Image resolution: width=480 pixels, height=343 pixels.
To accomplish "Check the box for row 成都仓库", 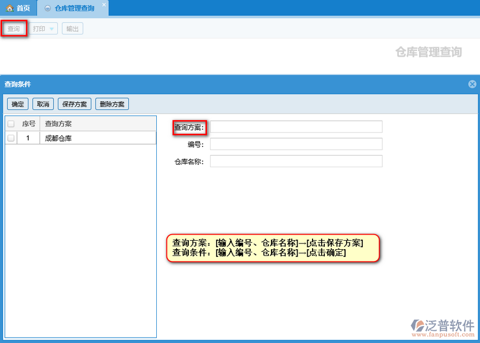I will click(11, 138).
